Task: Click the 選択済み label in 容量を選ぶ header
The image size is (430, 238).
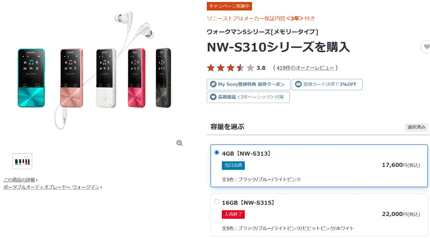Action: tap(416, 127)
